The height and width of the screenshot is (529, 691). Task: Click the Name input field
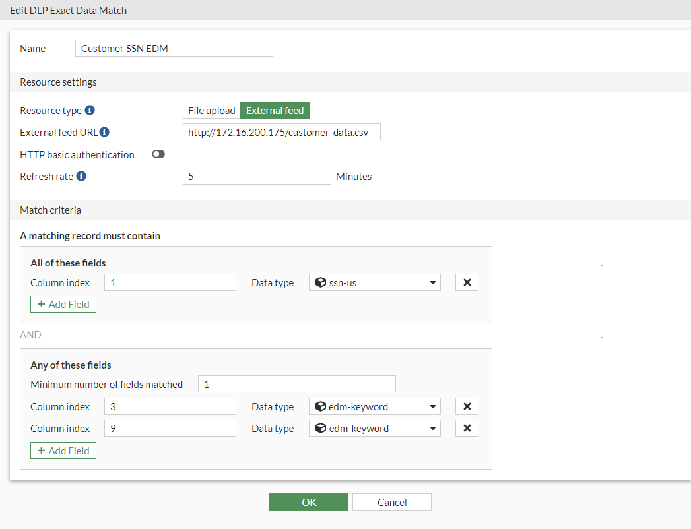pos(174,48)
